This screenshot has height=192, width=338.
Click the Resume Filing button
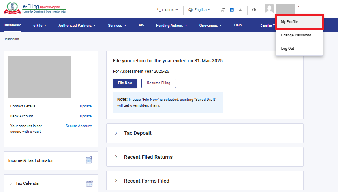[158, 83]
